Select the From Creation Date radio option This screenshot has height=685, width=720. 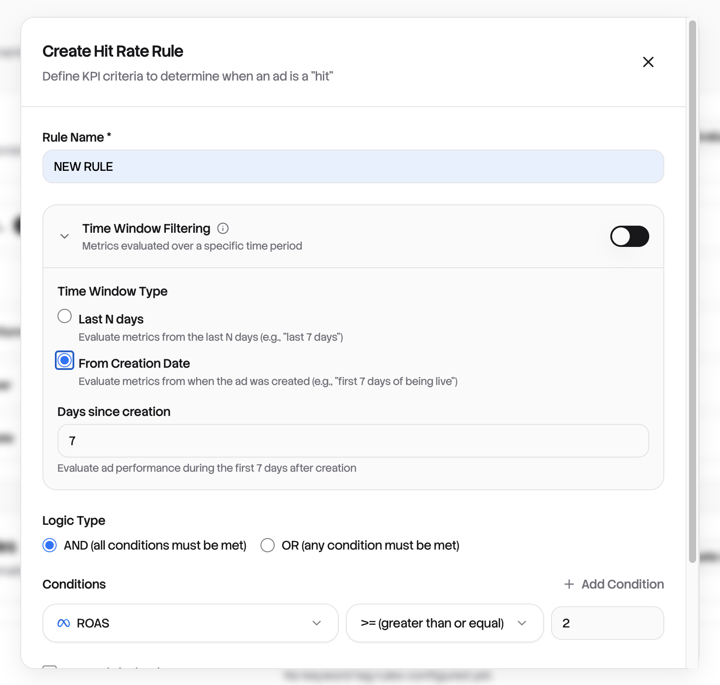pos(65,361)
